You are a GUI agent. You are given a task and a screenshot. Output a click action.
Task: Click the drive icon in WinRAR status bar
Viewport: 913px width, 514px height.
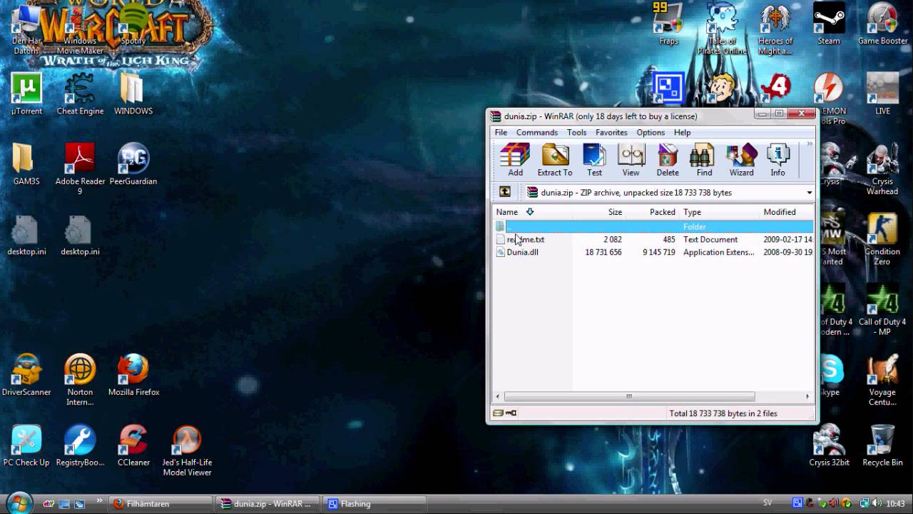[x=498, y=413]
